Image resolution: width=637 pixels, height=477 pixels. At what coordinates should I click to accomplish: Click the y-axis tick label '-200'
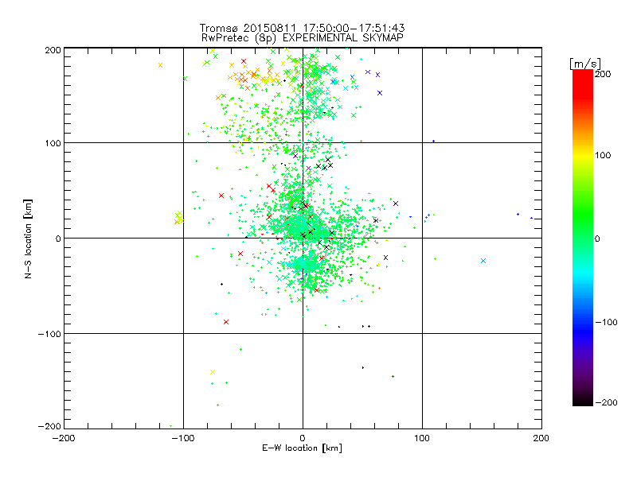pyautogui.click(x=49, y=426)
